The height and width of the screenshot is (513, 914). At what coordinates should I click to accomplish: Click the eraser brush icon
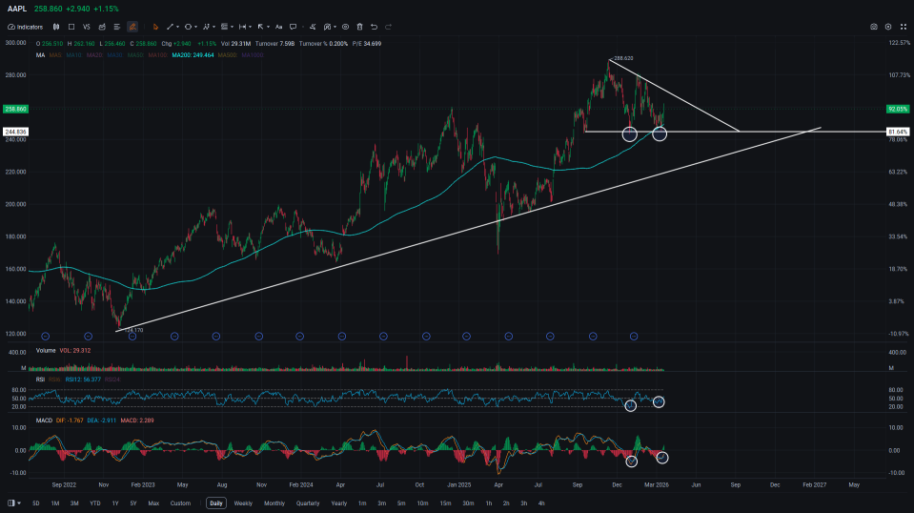[313, 27]
